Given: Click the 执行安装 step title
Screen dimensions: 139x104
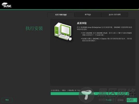Looking at the screenshot, I should (x=34, y=28).
